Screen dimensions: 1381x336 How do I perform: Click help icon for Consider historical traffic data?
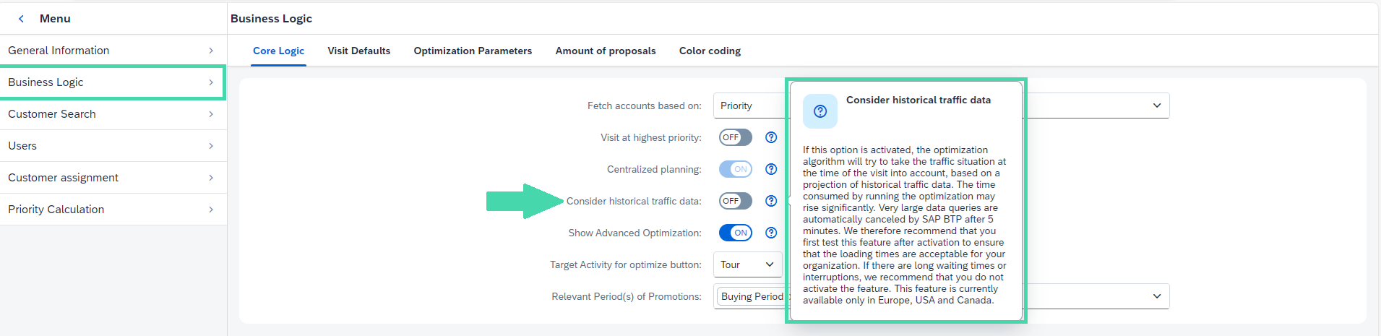[771, 201]
